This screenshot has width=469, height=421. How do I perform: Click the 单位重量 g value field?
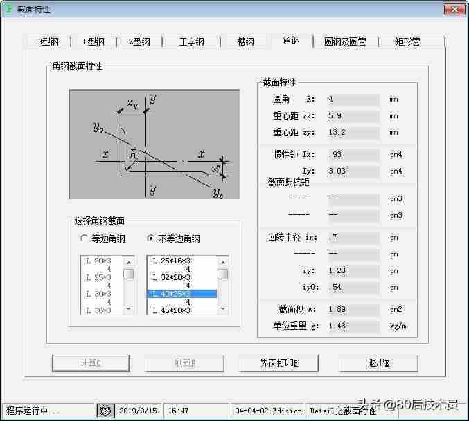click(x=353, y=326)
